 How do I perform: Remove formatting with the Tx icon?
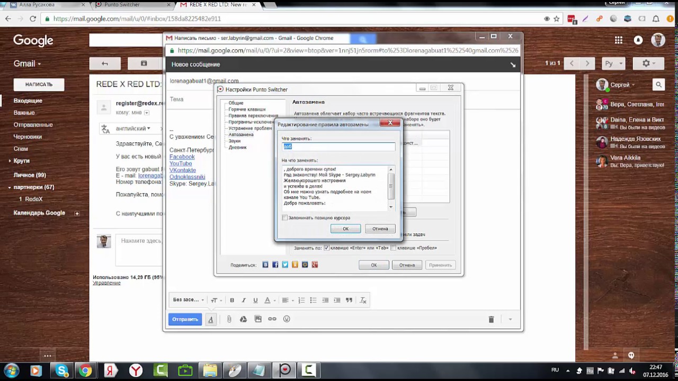(x=363, y=300)
